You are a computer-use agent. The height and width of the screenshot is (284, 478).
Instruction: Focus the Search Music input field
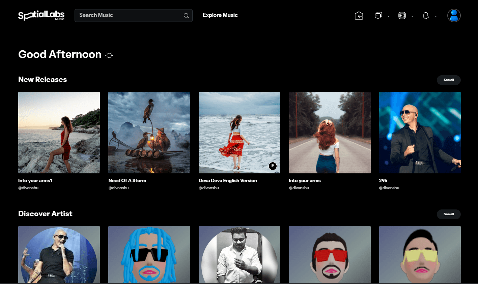[x=134, y=16]
